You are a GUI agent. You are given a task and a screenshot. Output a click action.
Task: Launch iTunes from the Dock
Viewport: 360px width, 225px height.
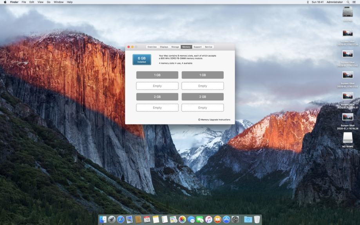coord(209,220)
